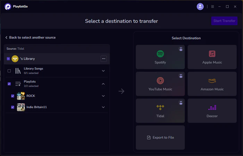Screen dimensions: 243x156
Task: Click the badge icon on Tidal card
Action: pyautogui.click(x=181, y=103)
